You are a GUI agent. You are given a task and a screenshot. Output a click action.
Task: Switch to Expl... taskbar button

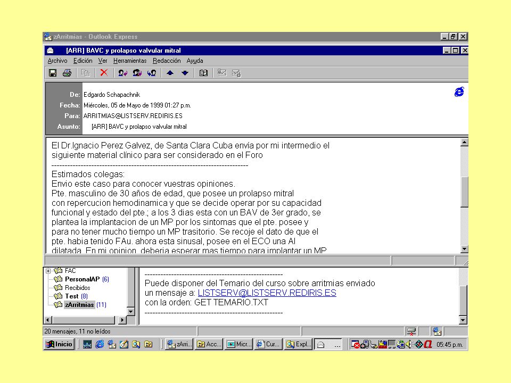298,344
